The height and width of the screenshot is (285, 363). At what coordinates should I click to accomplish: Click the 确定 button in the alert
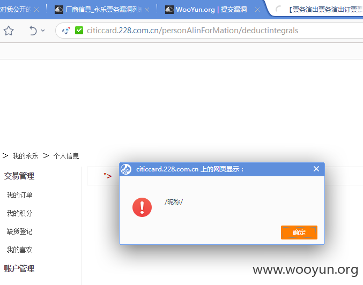click(299, 232)
